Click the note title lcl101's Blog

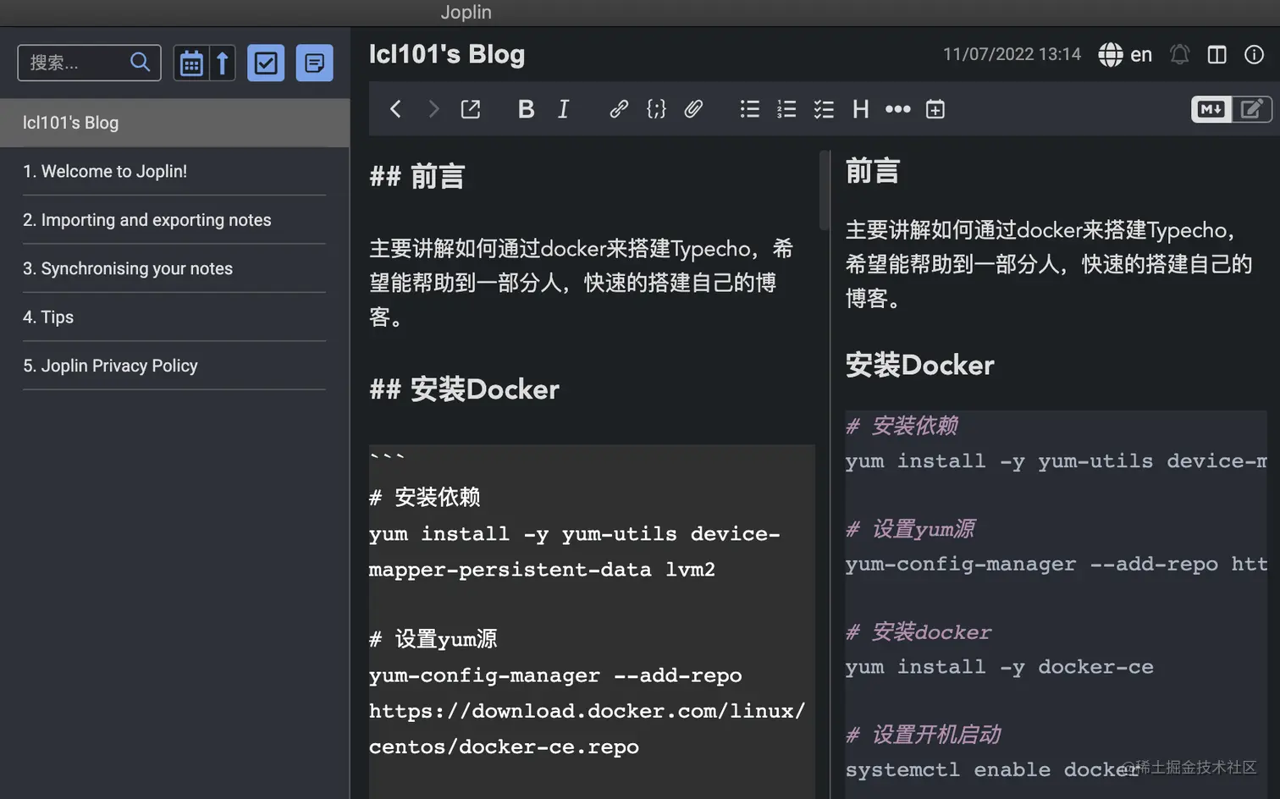click(447, 54)
